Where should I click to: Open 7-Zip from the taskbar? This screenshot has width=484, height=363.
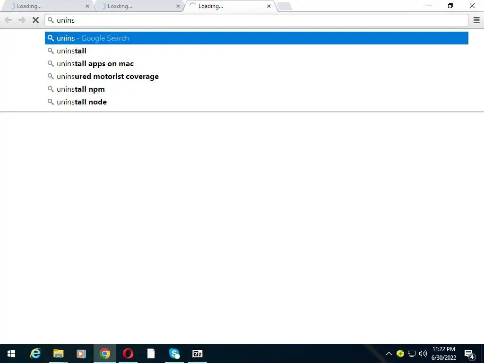tap(198, 354)
